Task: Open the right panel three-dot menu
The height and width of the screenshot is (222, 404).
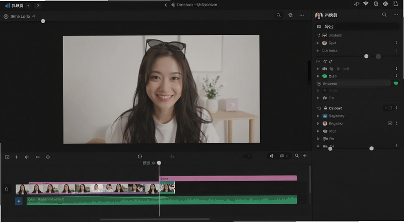Action: (x=396, y=15)
